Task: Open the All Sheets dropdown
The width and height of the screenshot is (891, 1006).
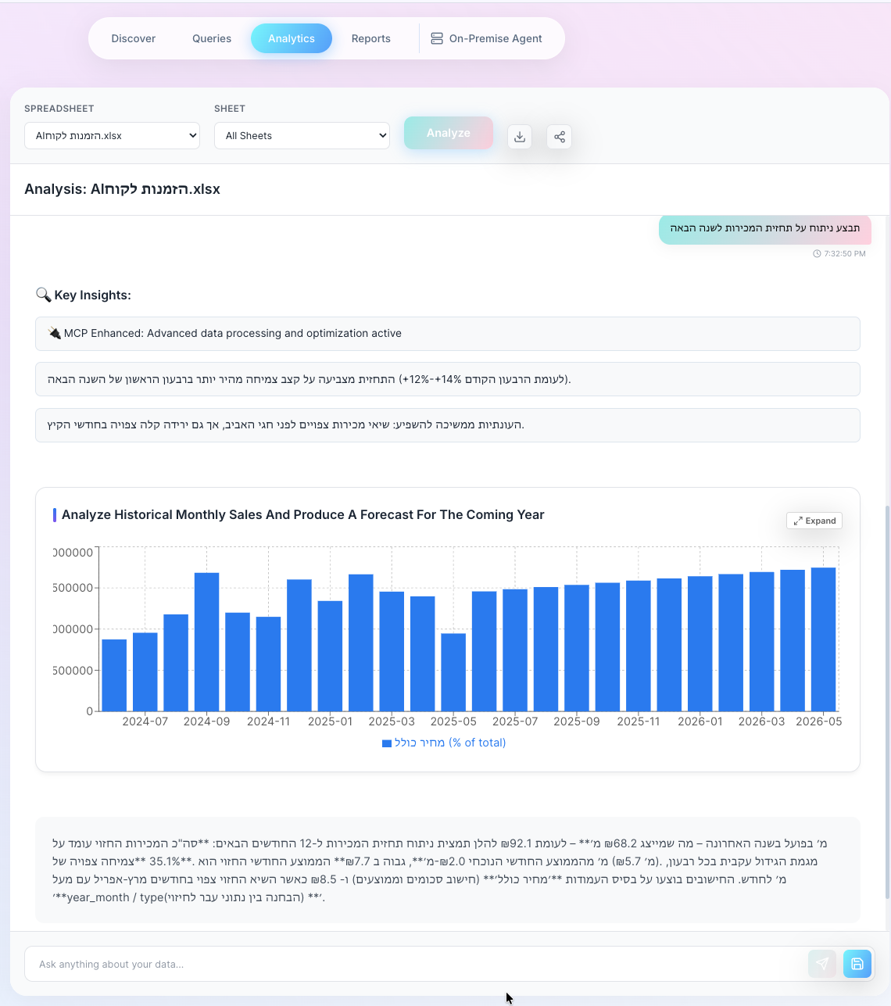Action: 302,135
